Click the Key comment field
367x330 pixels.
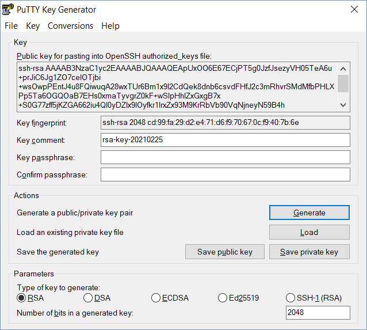tap(225, 140)
